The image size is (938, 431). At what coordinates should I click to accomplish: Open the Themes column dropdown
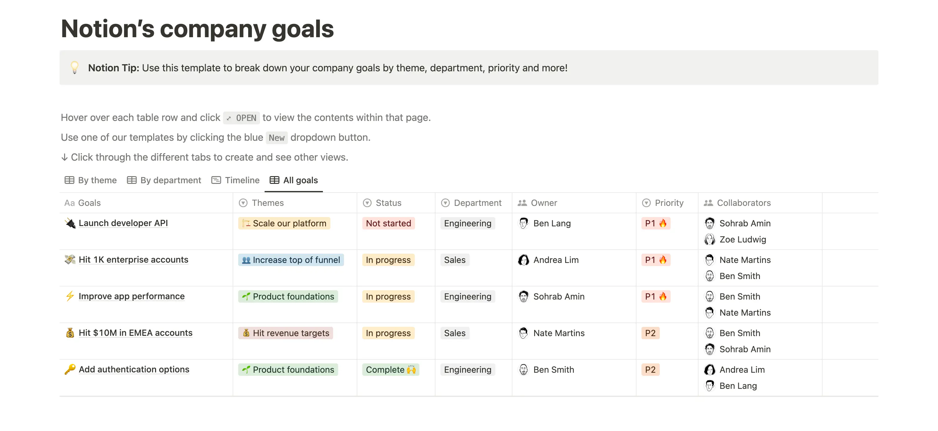[x=243, y=203]
